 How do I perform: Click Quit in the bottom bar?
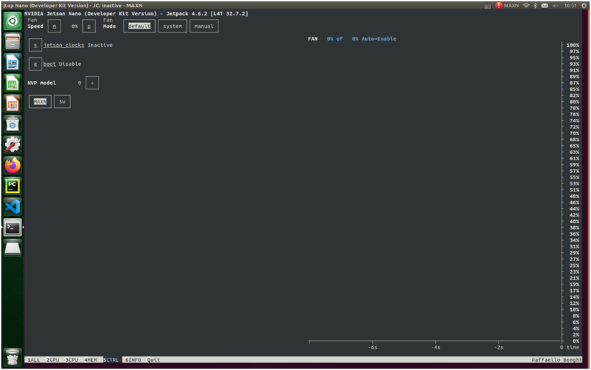154,360
